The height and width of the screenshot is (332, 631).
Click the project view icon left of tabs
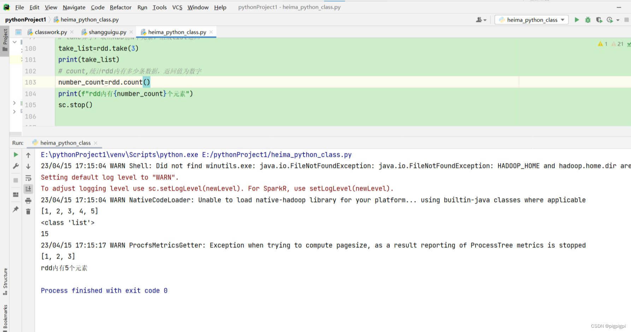[18, 32]
